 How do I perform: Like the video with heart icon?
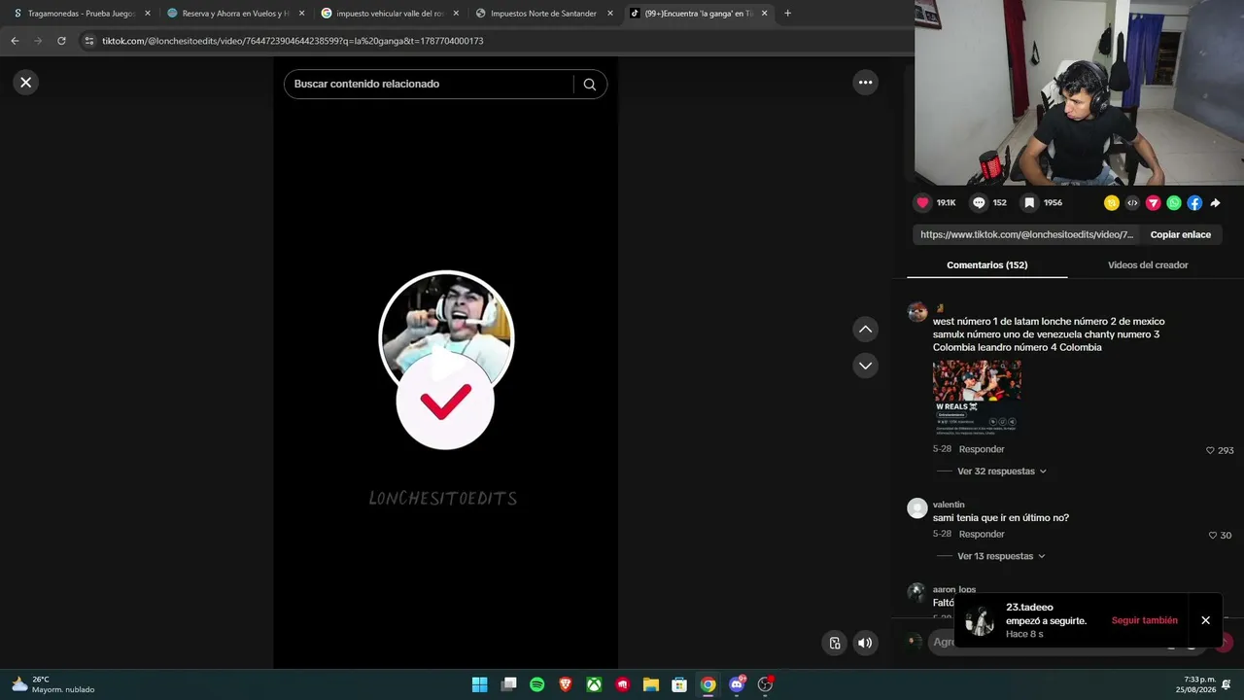[x=922, y=203]
